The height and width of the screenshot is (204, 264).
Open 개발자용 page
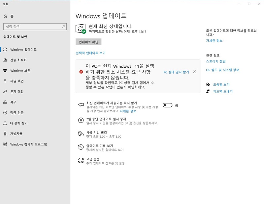point(35,134)
